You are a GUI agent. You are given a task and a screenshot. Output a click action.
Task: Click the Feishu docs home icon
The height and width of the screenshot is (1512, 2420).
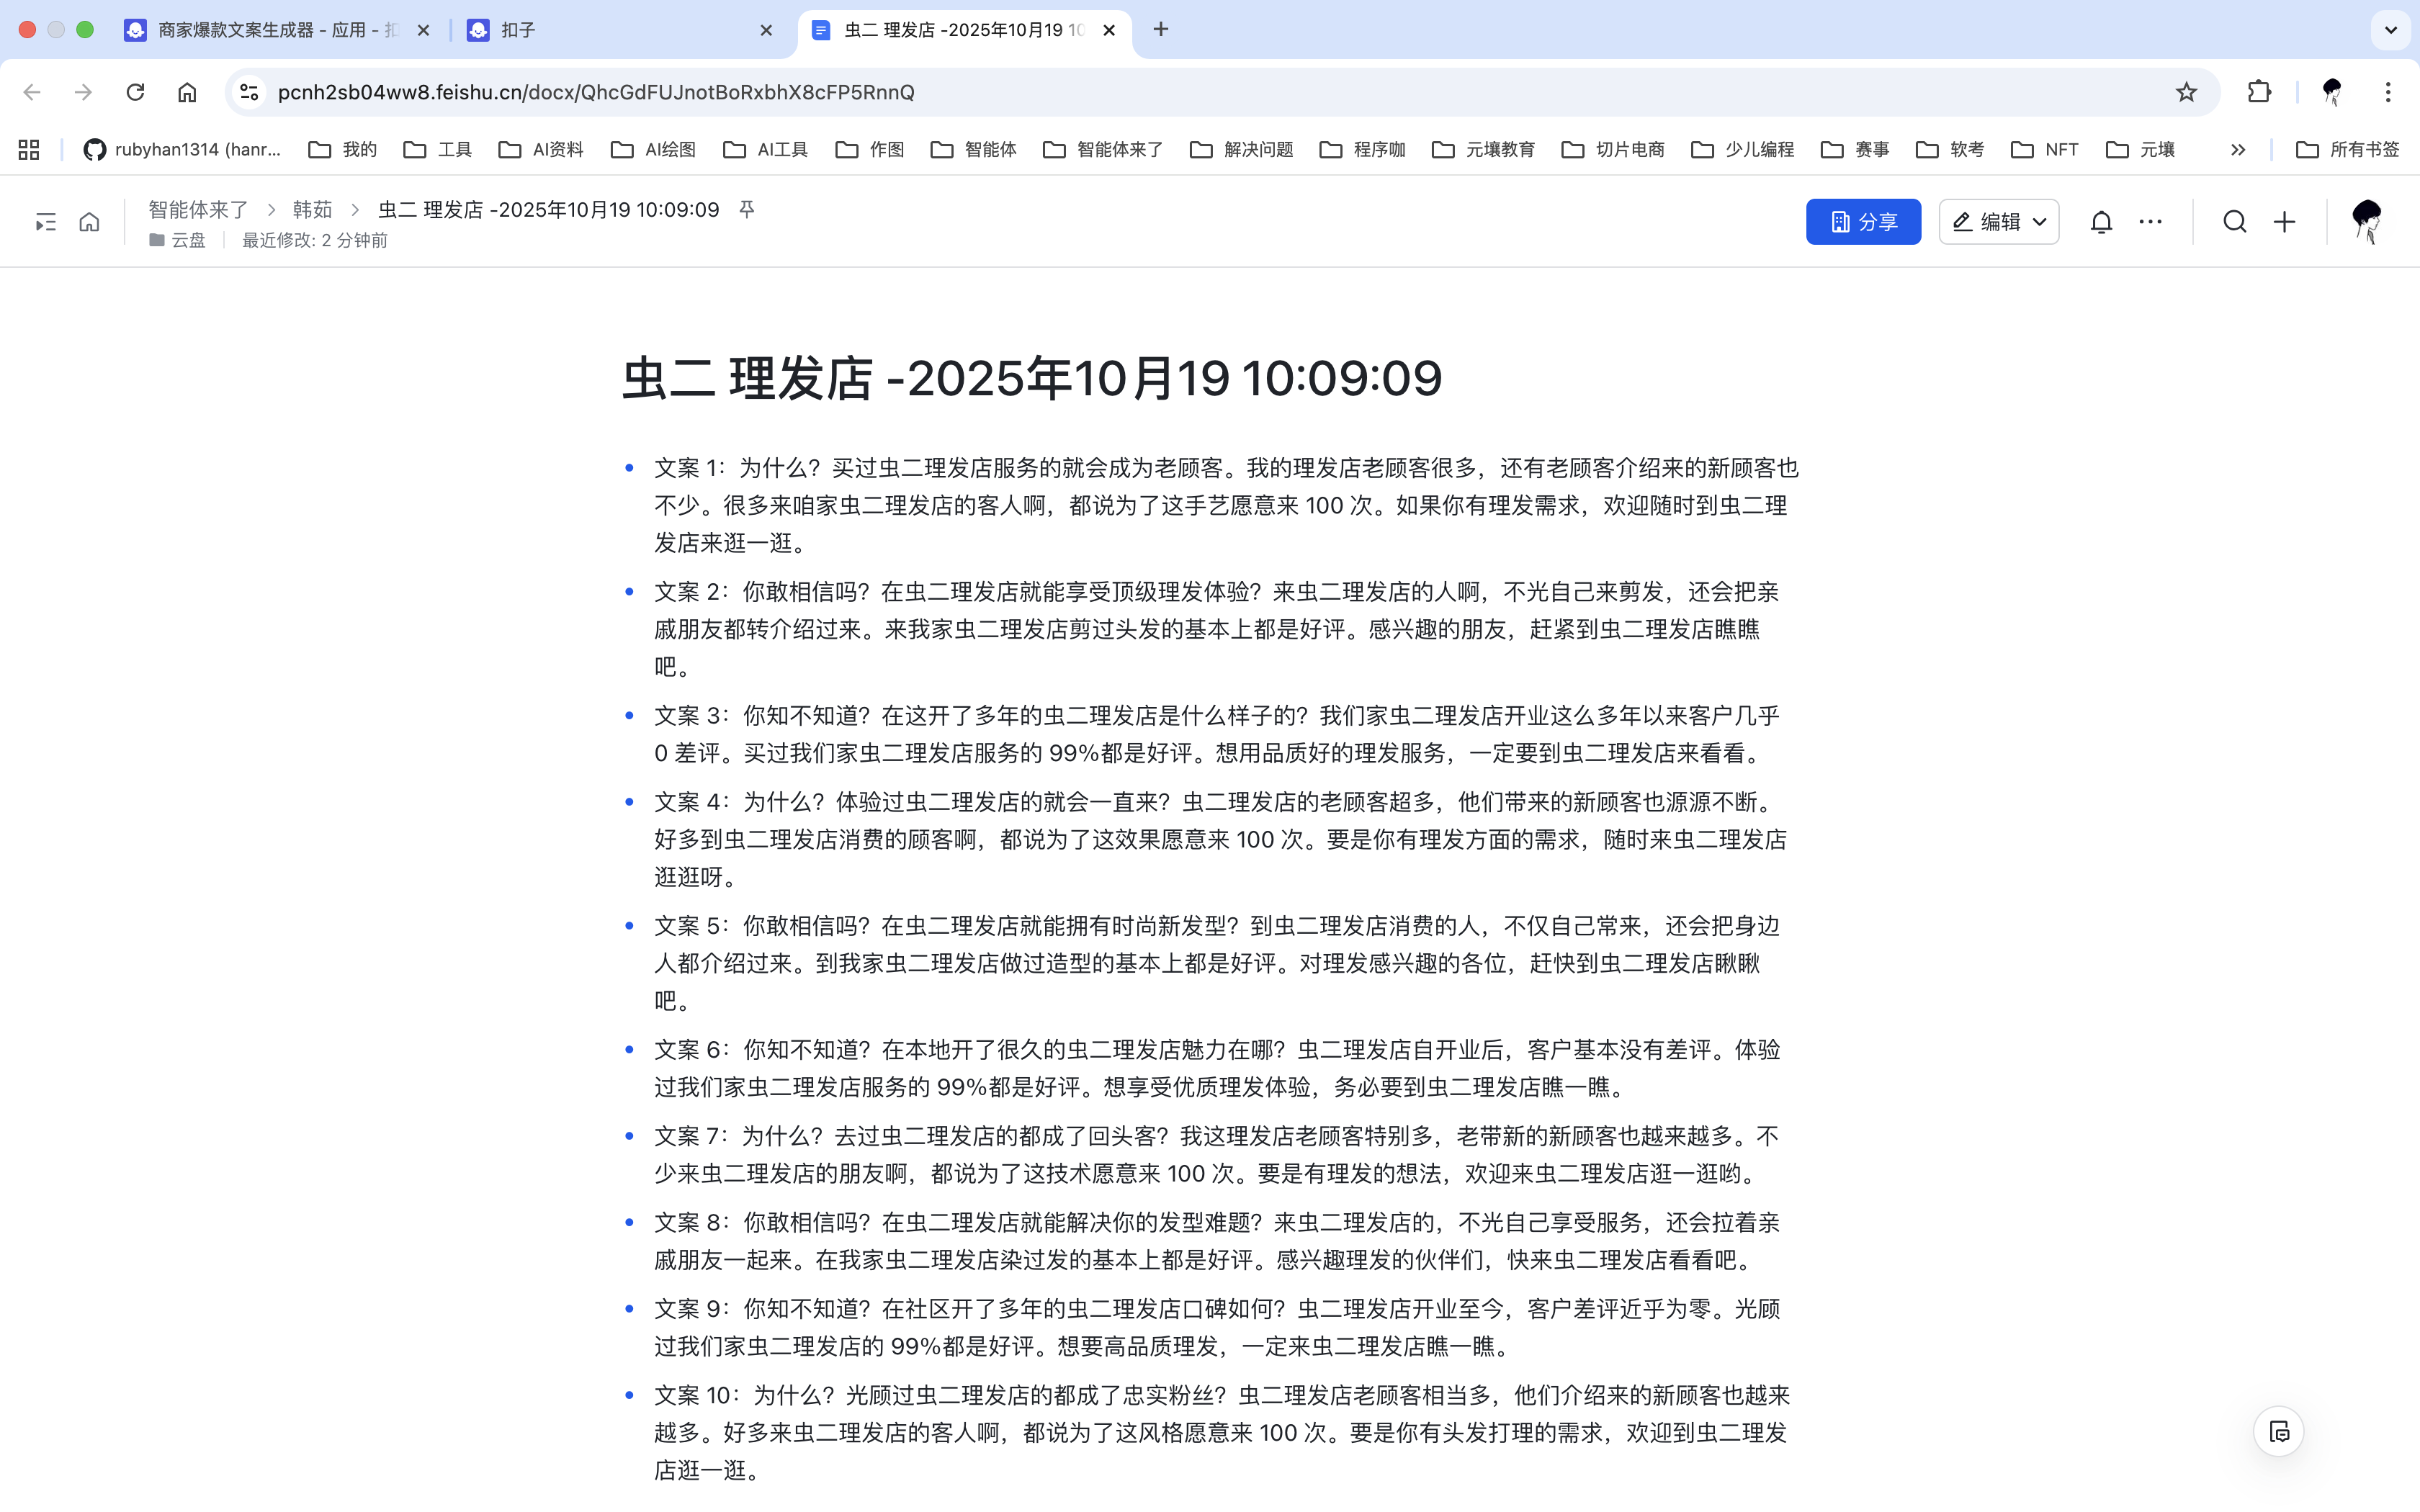click(x=89, y=222)
